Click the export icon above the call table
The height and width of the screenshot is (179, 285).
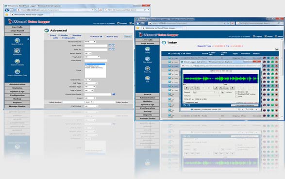277,49
